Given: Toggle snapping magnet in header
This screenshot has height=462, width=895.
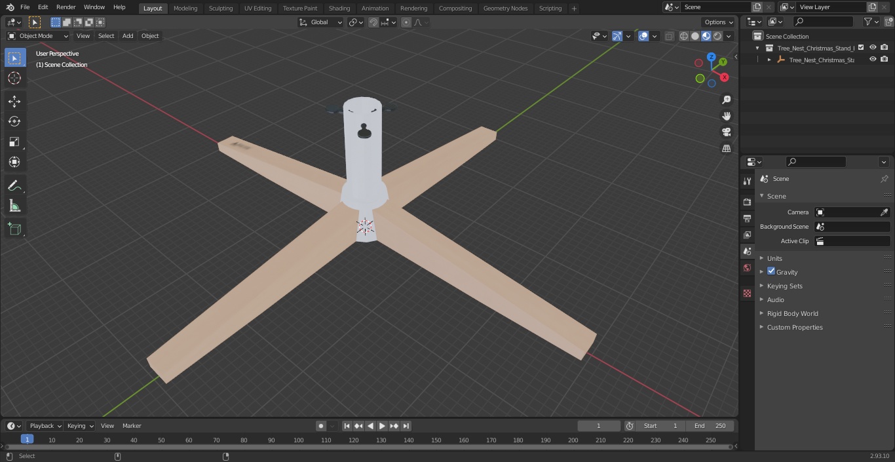Looking at the screenshot, I should (373, 22).
